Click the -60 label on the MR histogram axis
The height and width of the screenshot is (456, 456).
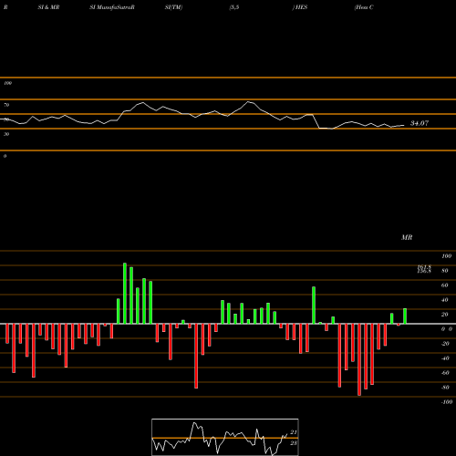click(445, 373)
